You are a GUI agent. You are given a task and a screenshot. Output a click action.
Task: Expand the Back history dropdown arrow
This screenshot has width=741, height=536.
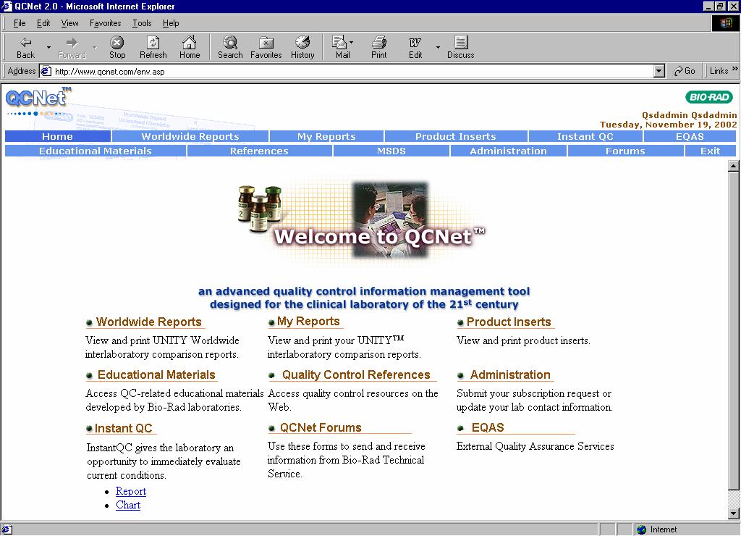(48, 47)
